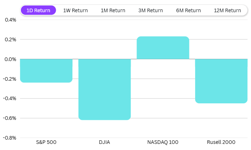Click the -0.4% y-axis label
This screenshot has height=150, width=251.
pyautogui.click(x=10, y=98)
